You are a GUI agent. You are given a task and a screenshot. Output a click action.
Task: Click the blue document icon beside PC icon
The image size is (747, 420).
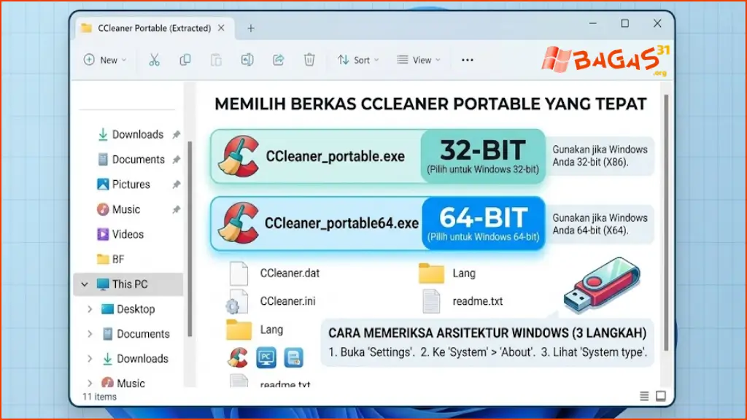[293, 357]
